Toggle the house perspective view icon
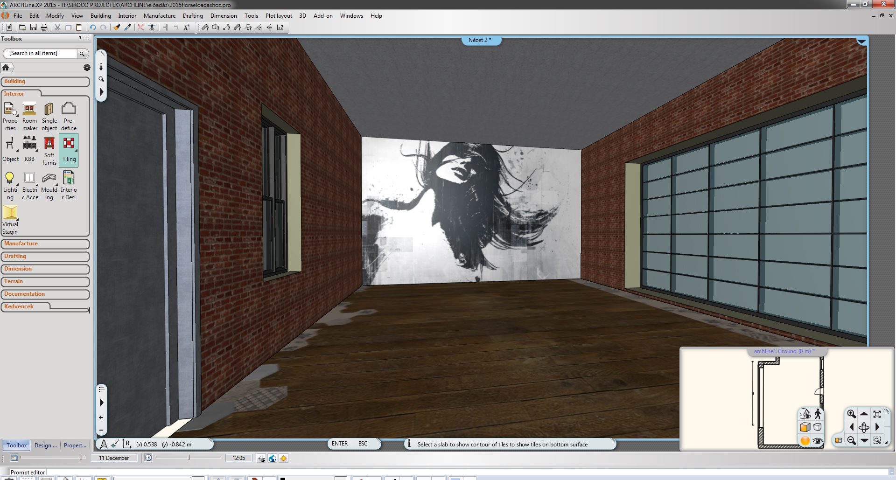The image size is (896, 480). 805,414
